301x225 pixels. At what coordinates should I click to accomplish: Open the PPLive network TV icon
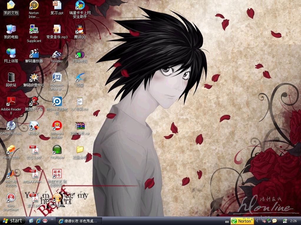coord(57,102)
